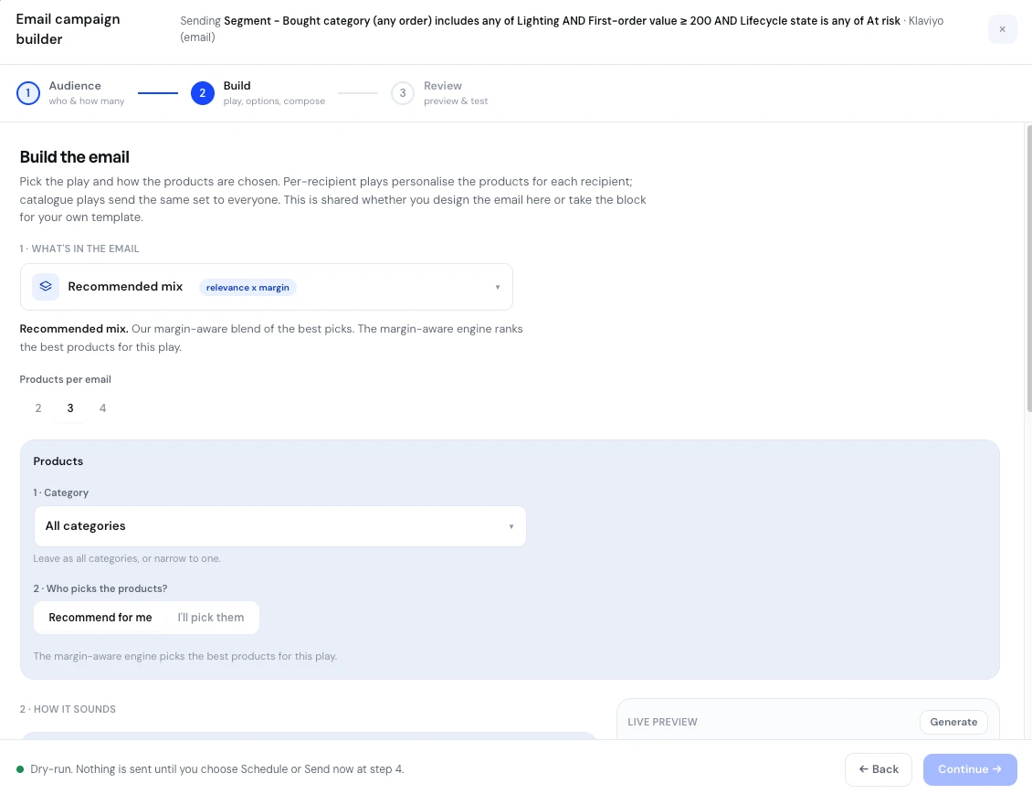Open the Recommended mix play dropdown
Image resolution: width=1032 pixels, height=794 pixels.
click(x=267, y=287)
